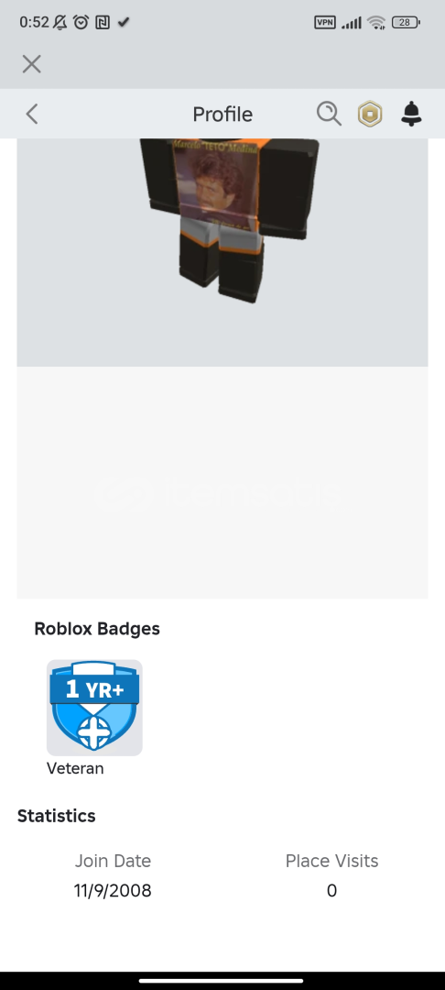Image resolution: width=445 pixels, height=990 pixels.
Task: Tap the Profile page title
Action: (x=222, y=115)
